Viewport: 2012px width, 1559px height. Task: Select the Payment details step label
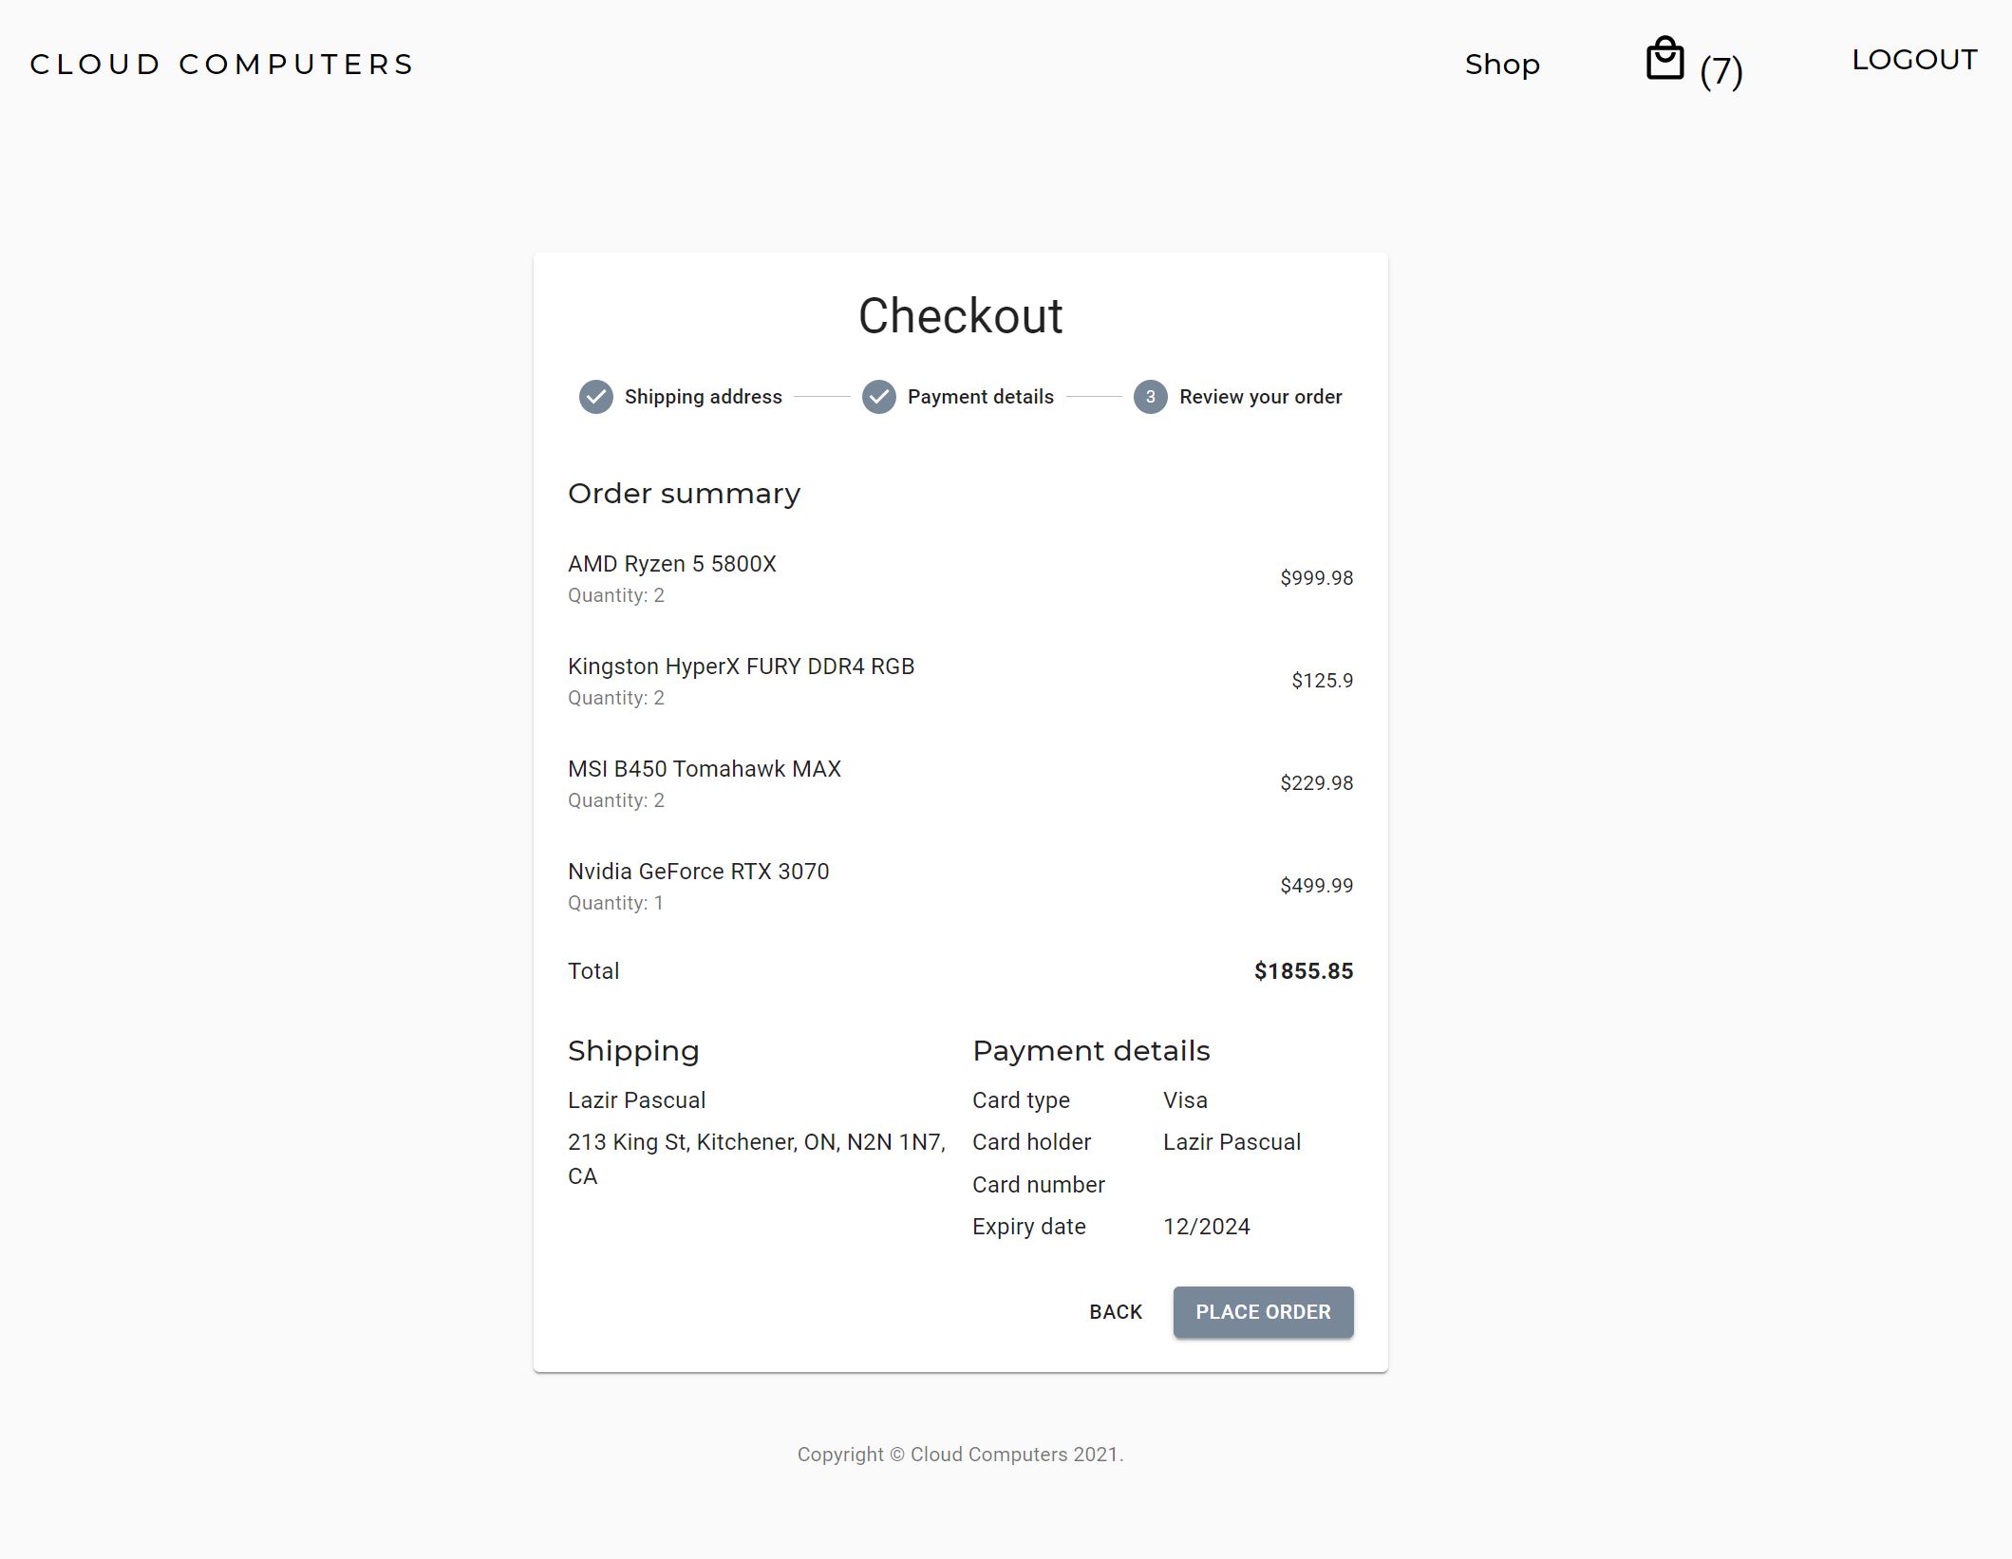tap(980, 397)
